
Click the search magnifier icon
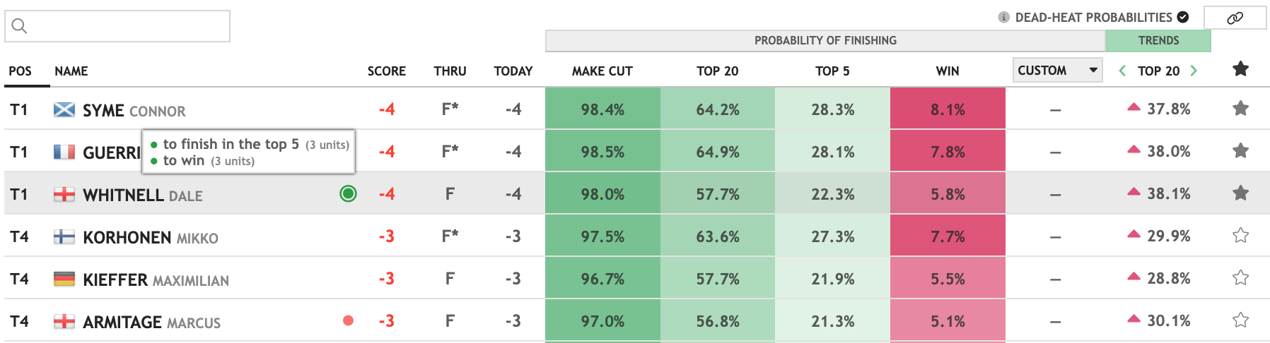20,26
